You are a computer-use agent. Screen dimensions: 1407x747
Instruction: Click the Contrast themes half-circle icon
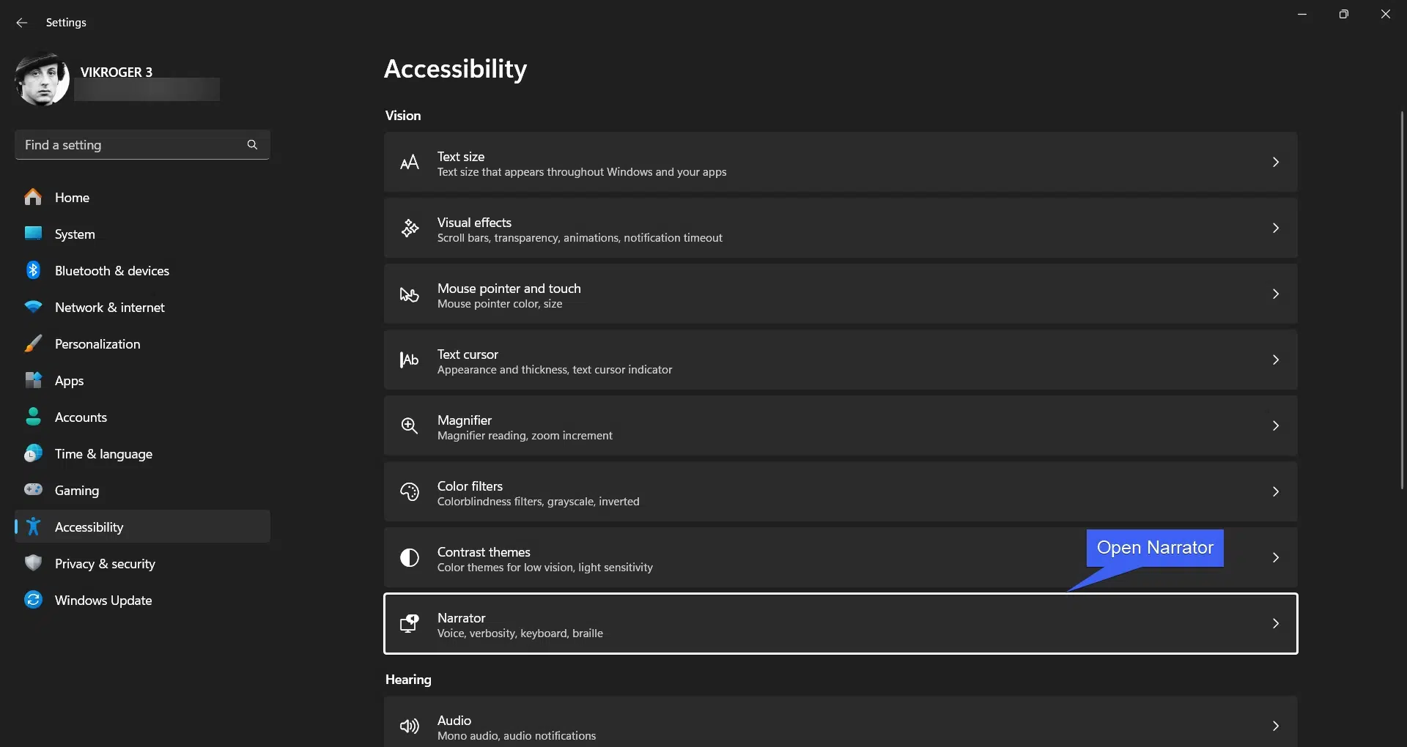(410, 558)
